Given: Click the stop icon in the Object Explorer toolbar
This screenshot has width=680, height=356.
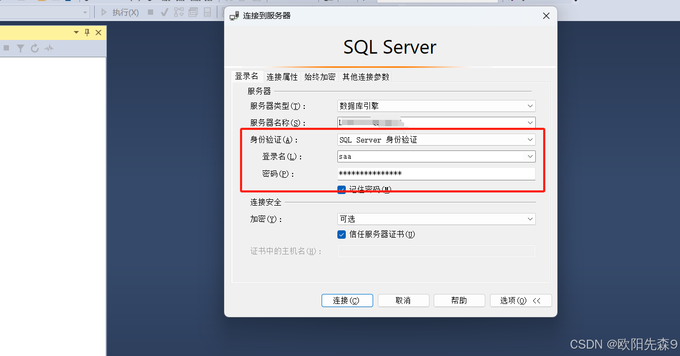Looking at the screenshot, I should click(x=6, y=48).
